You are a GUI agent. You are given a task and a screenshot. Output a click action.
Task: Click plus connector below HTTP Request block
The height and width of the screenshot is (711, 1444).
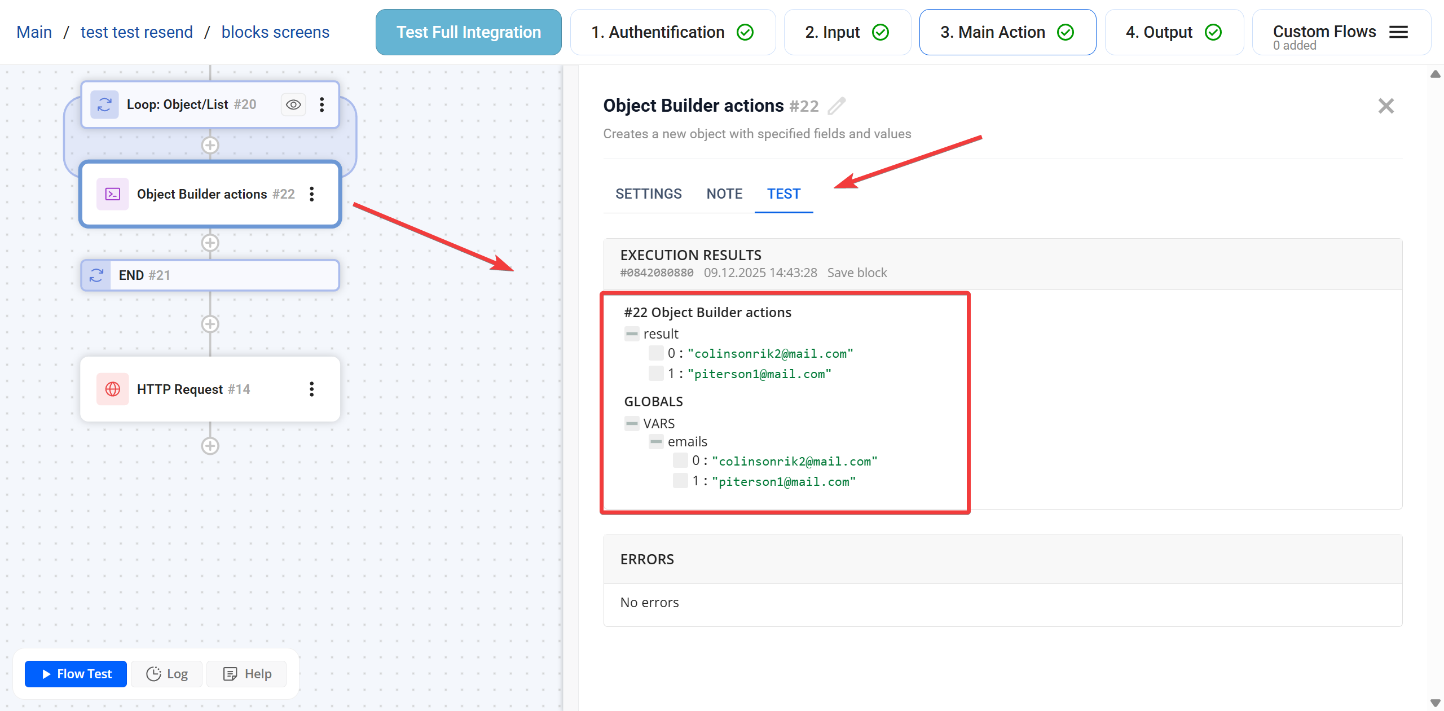coord(210,446)
